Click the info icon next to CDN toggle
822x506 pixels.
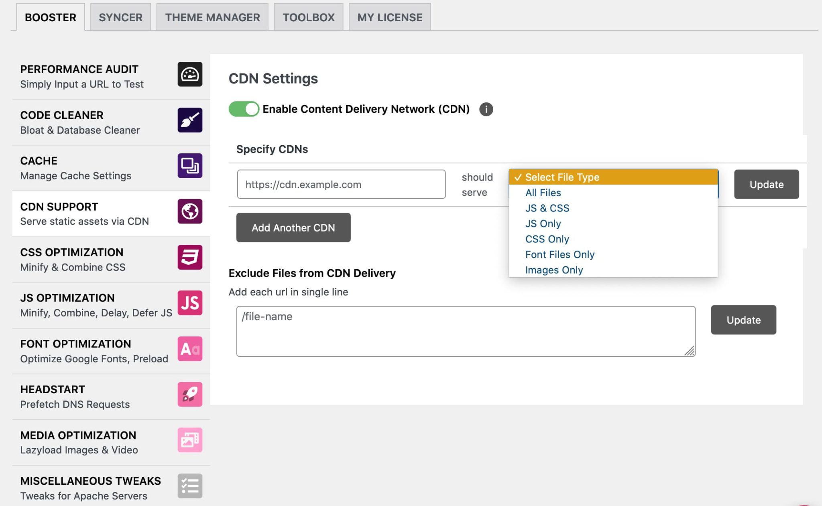[486, 109]
